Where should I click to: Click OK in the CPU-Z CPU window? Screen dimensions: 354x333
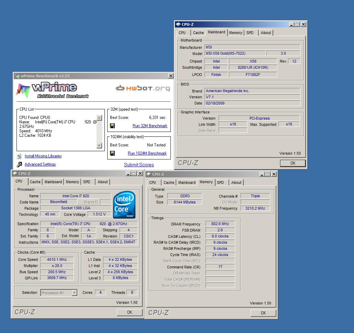pyautogui.click(x=130, y=312)
